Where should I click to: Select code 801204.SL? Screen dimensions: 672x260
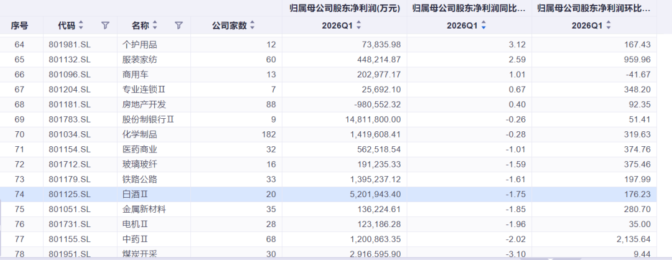point(70,90)
